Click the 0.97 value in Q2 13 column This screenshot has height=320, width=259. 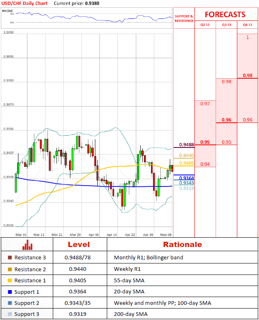click(x=205, y=104)
